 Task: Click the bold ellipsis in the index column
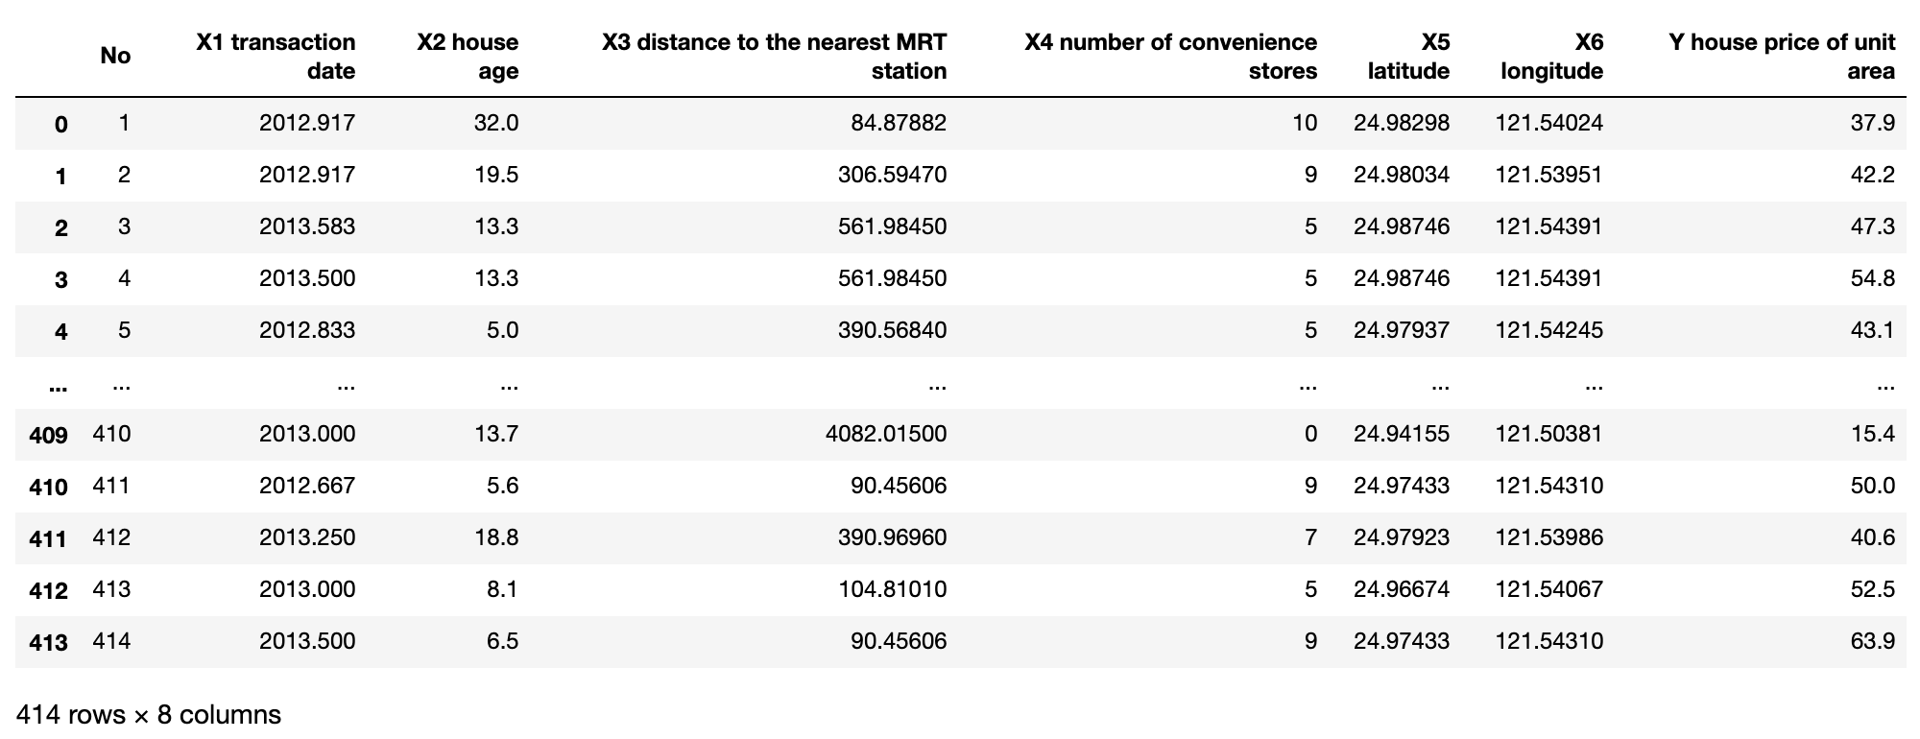(57, 387)
